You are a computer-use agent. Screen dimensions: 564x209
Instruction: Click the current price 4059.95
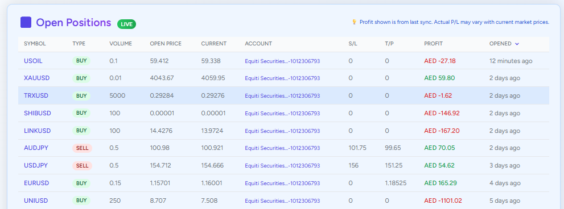point(213,78)
